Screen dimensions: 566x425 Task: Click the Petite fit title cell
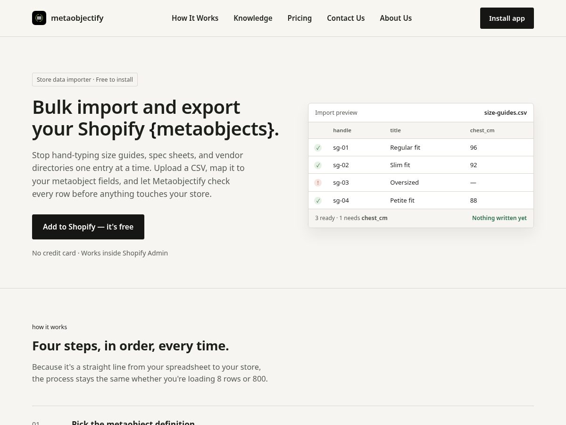402,200
